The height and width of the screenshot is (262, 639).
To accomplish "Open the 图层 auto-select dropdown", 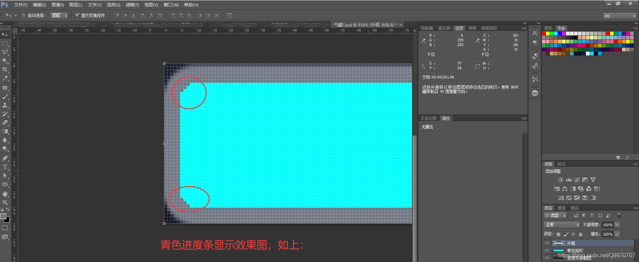I will (x=59, y=15).
